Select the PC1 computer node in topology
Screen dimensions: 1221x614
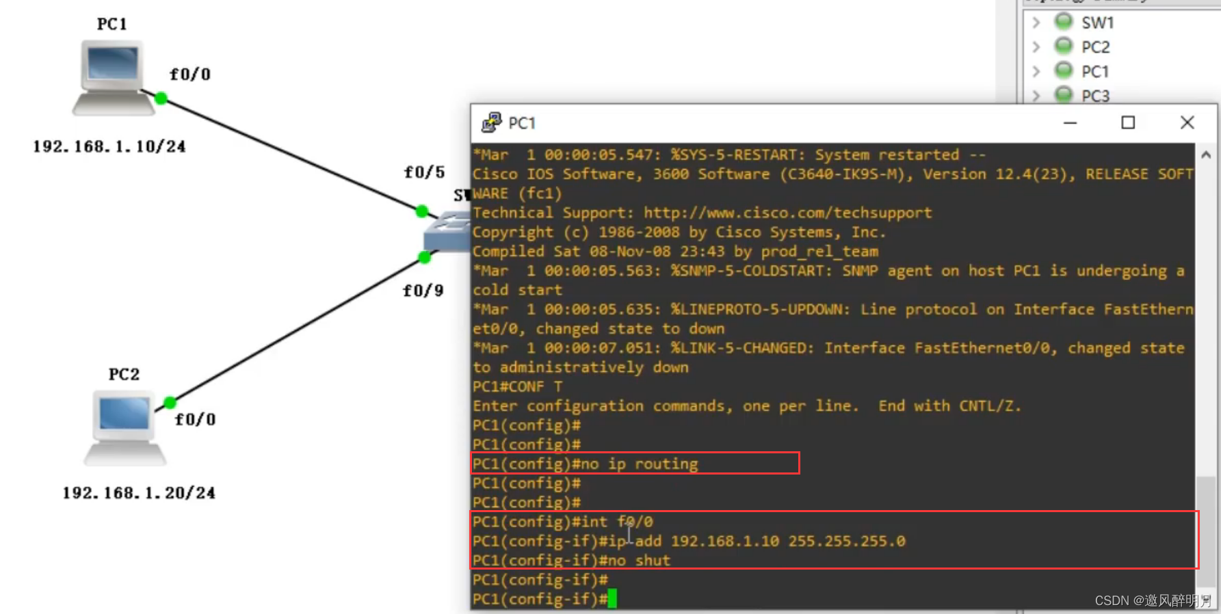click(x=113, y=77)
